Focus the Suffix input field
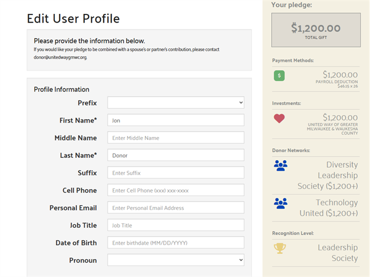Image resolution: width=370 pixels, height=277 pixels. coord(176,172)
